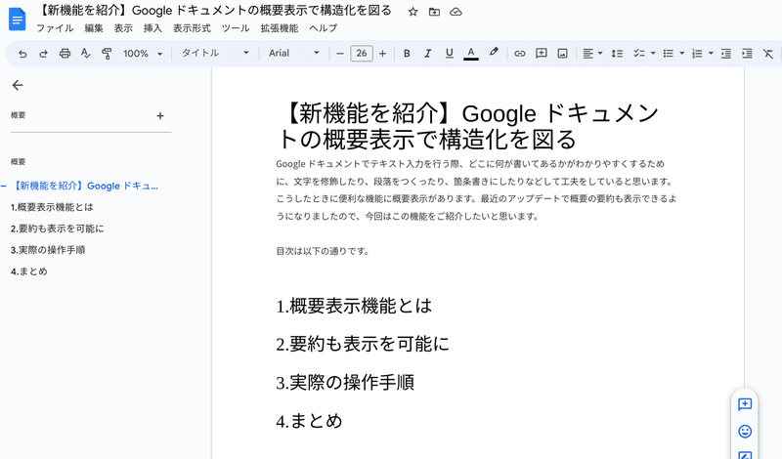
Task: Click the text 目次は以下の通りです。
Action: click(x=324, y=251)
